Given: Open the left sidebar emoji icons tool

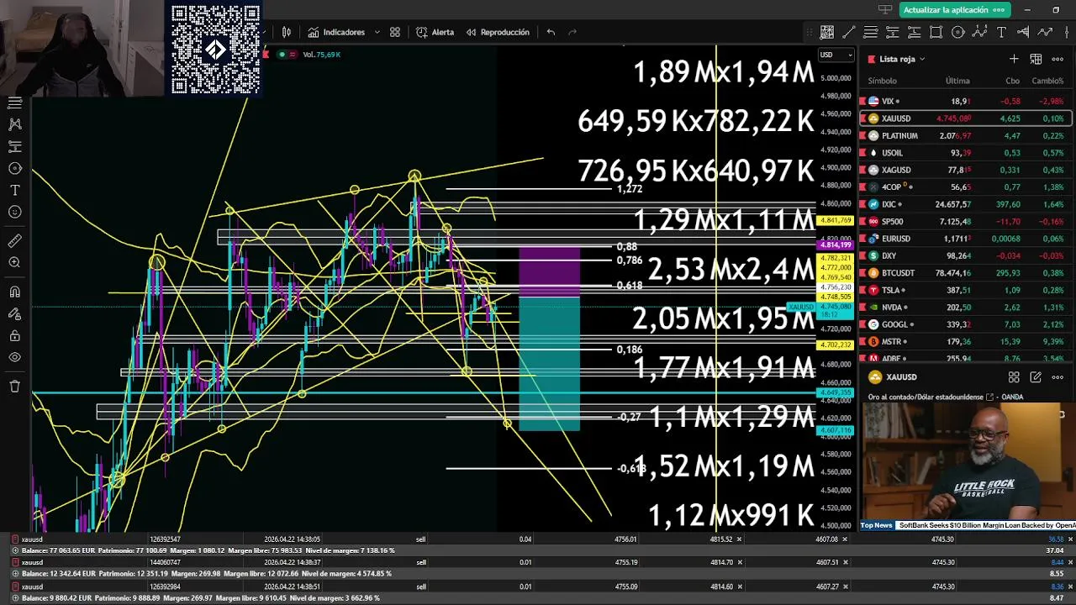Looking at the screenshot, I should (x=14, y=212).
